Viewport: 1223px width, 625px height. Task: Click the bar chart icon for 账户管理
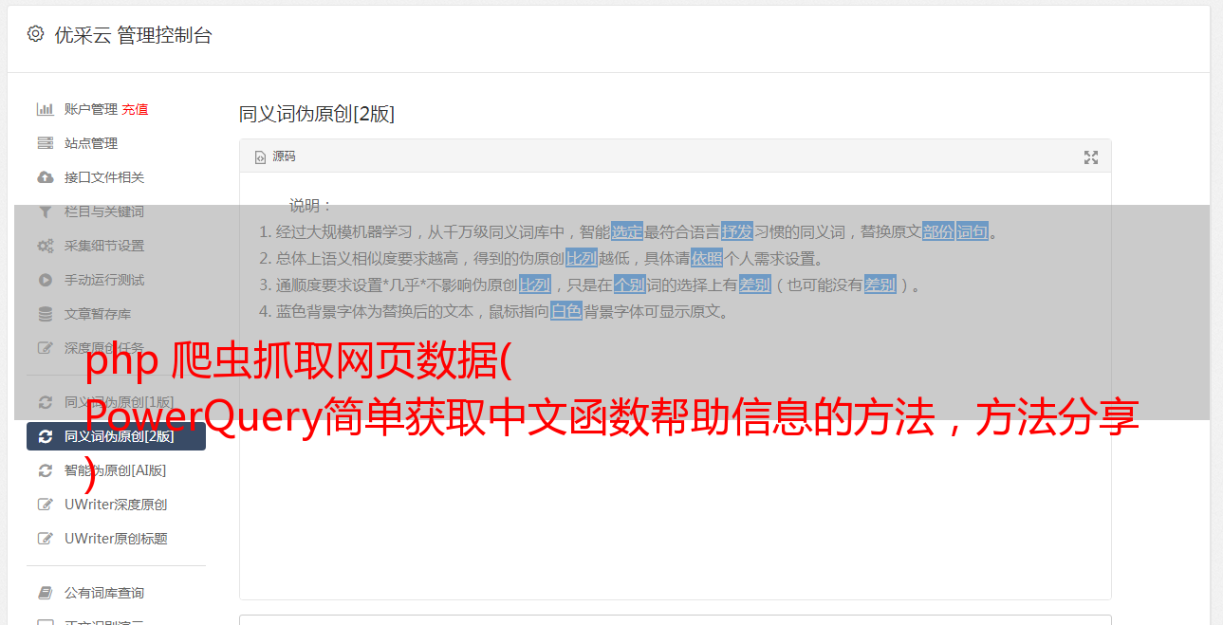[x=46, y=109]
